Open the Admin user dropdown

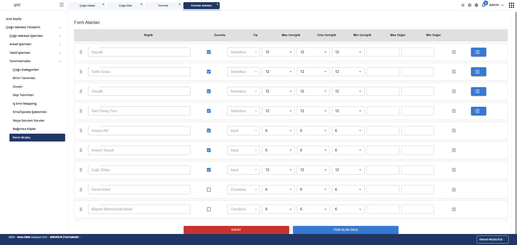[496, 5]
